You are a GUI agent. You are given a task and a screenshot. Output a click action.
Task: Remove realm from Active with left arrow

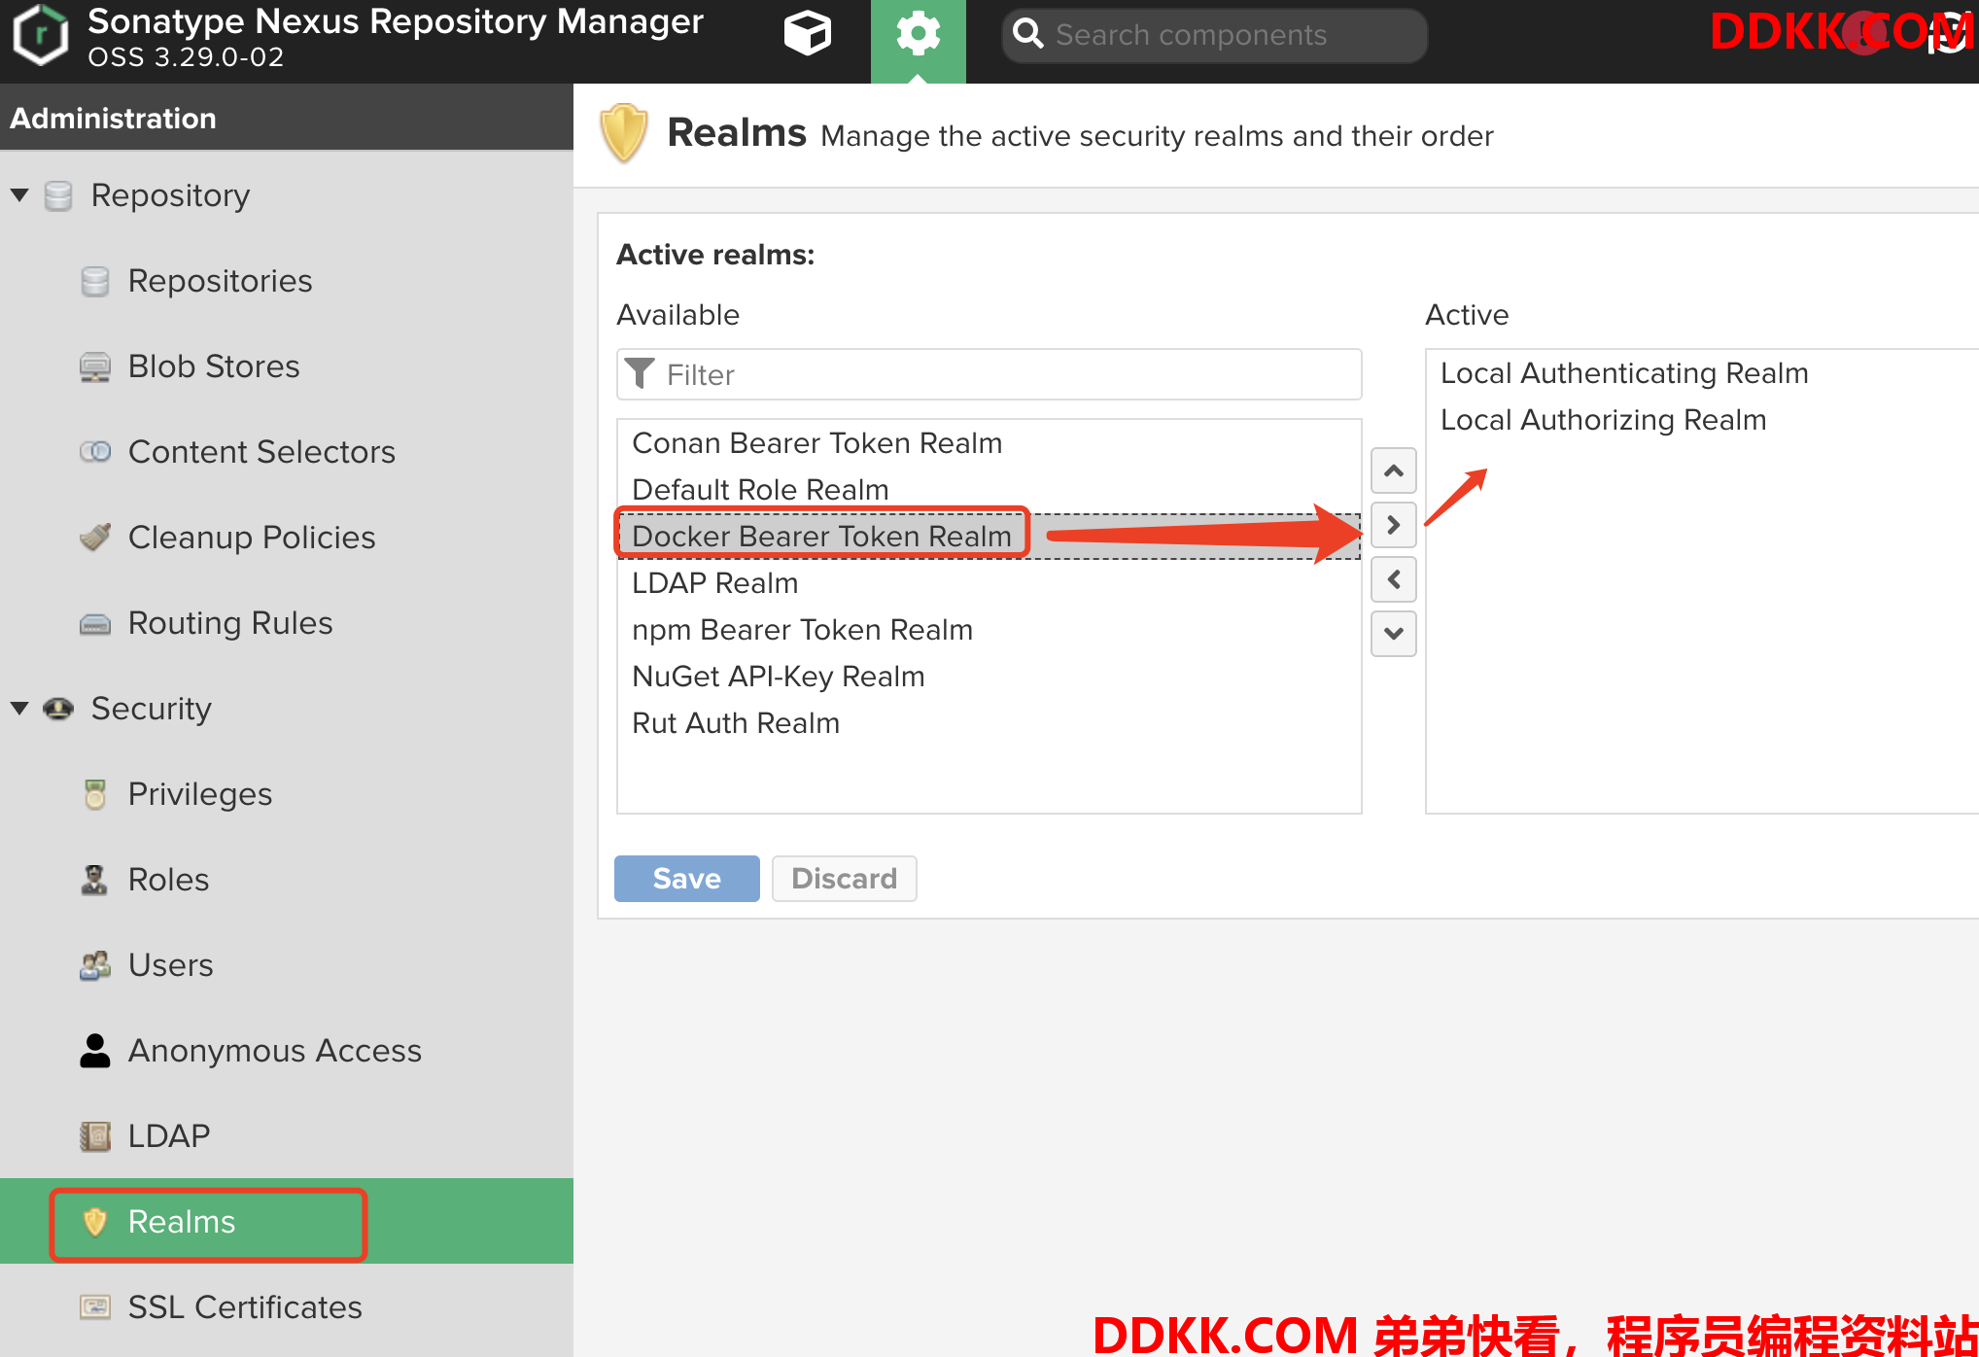tap(1393, 579)
